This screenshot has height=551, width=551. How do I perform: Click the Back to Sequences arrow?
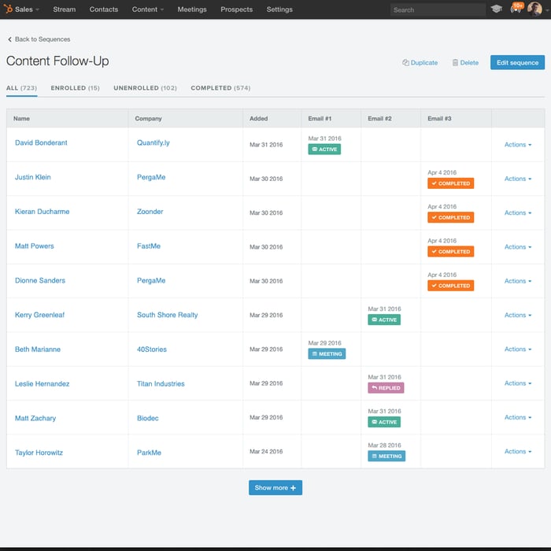click(x=10, y=39)
